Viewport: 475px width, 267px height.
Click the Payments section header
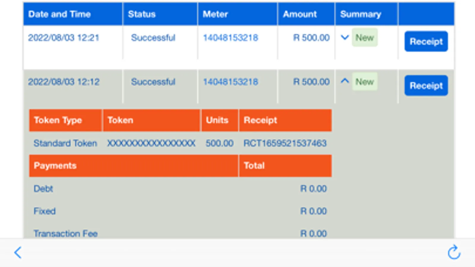55,166
